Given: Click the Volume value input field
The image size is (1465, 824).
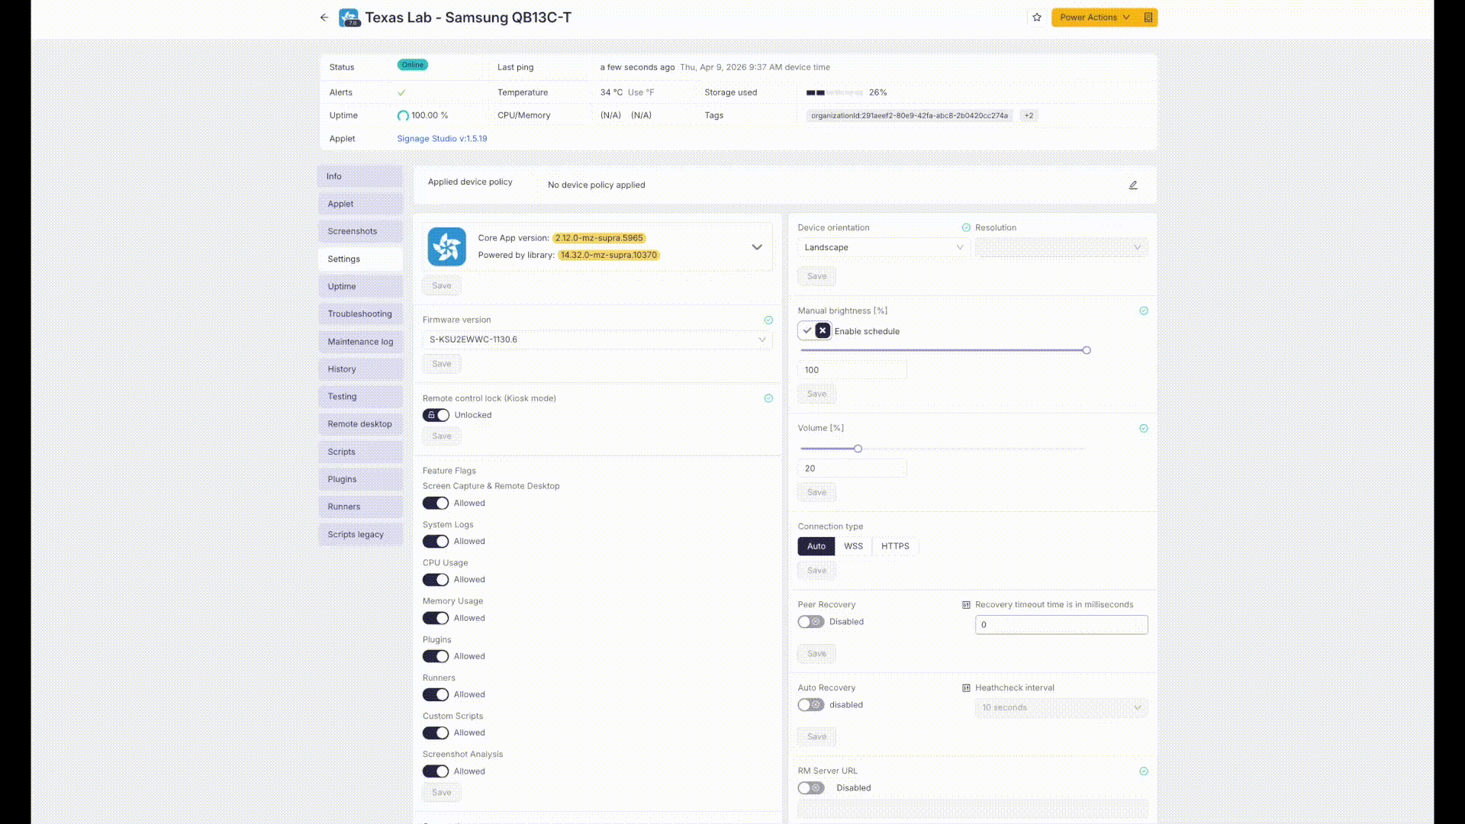Looking at the screenshot, I should click(x=852, y=468).
